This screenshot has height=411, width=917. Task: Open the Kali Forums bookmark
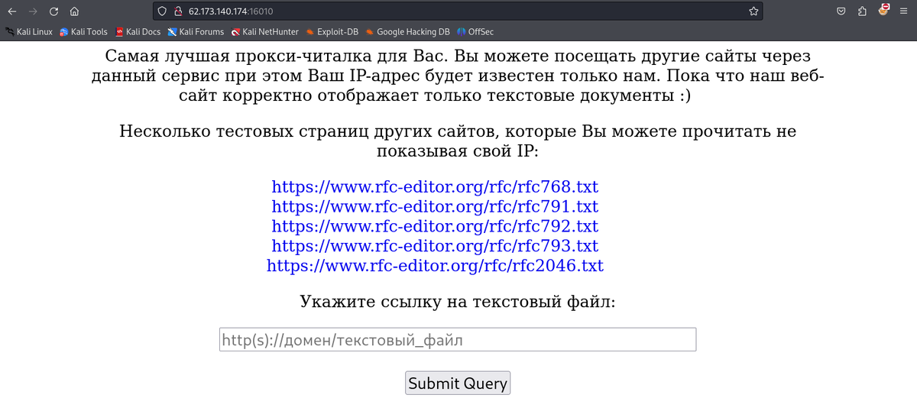[x=196, y=32]
